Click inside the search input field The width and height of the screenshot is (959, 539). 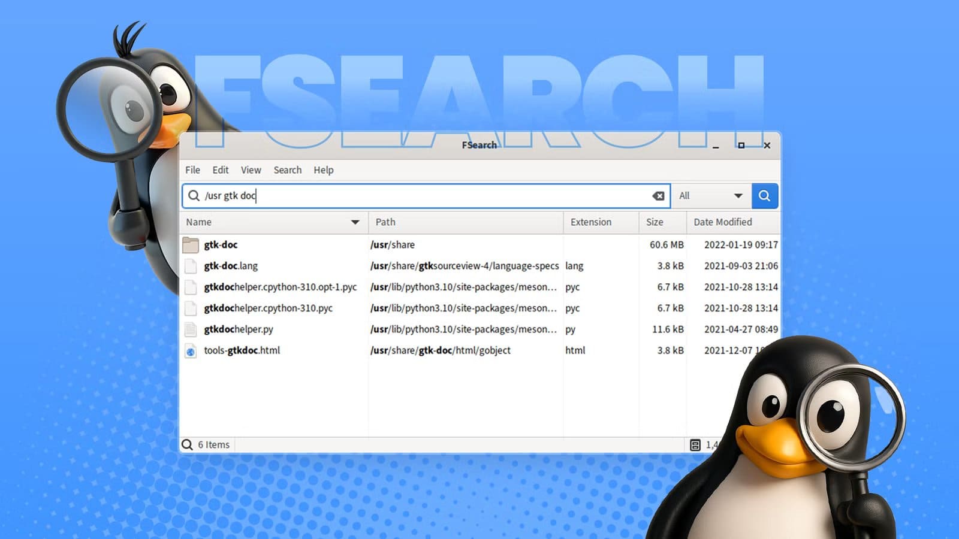pos(420,196)
